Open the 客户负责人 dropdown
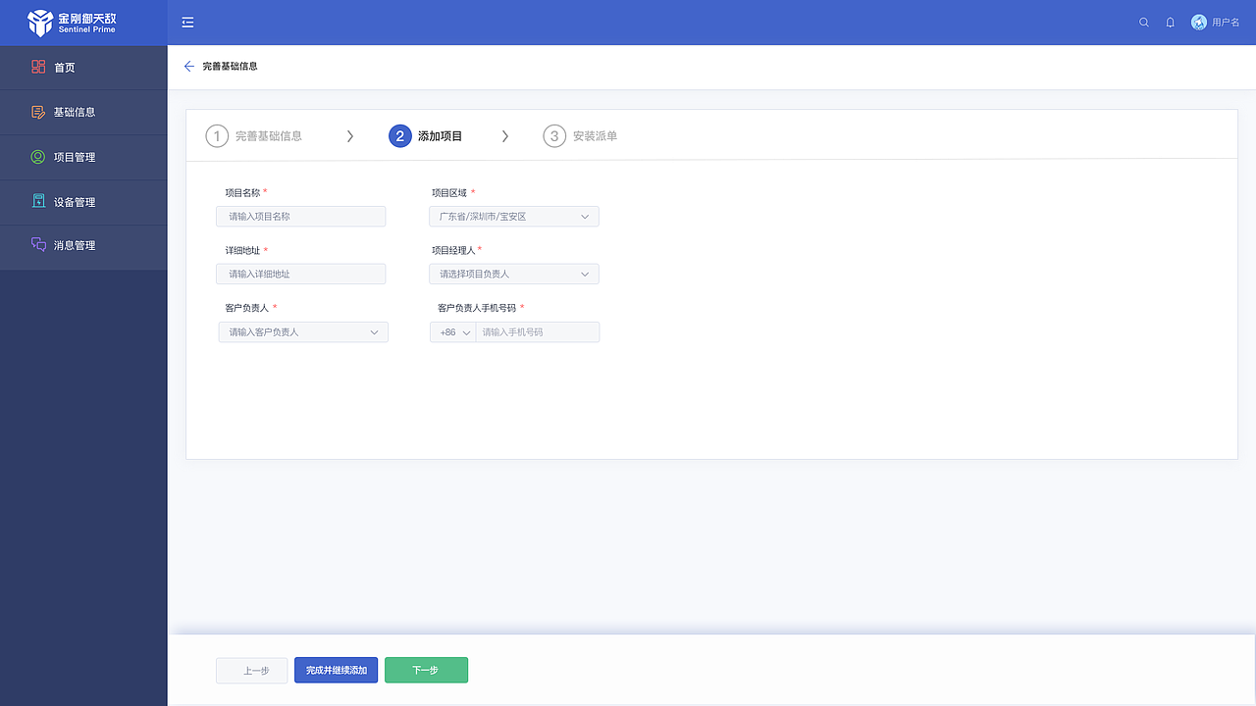The width and height of the screenshot is (1256, 706). pos(303,332)
